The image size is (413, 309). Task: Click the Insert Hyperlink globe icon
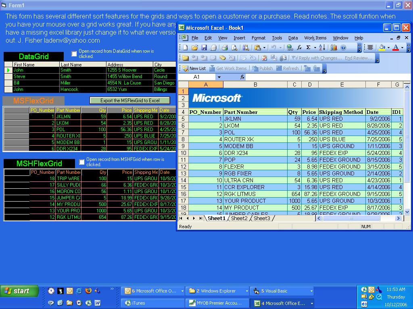(290, 47)
